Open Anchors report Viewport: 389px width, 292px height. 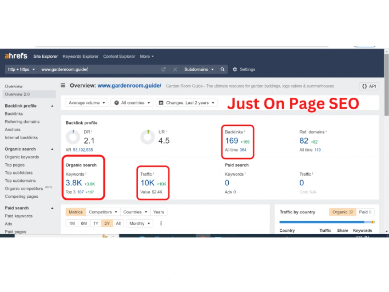13,130
